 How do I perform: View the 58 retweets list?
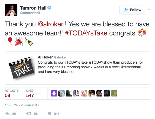pyautogui.click(x=12, y=93)
